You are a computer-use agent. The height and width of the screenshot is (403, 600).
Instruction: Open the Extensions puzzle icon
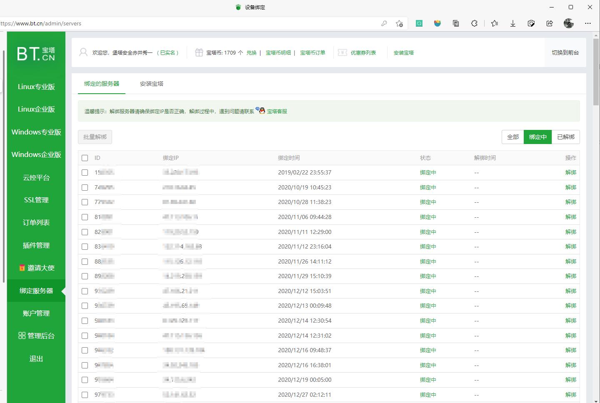(x=474, y=23)
